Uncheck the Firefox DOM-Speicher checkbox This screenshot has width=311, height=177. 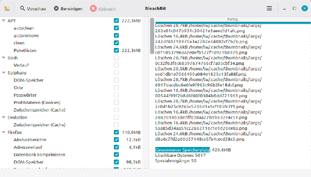click(117, 162)
